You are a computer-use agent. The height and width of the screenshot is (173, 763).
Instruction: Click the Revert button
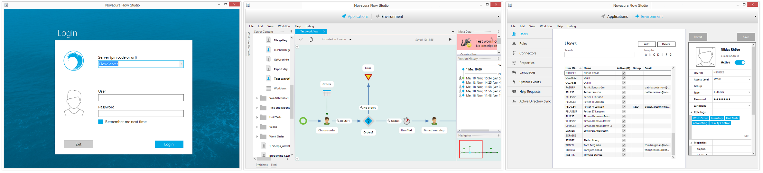(x=698, y=37)
